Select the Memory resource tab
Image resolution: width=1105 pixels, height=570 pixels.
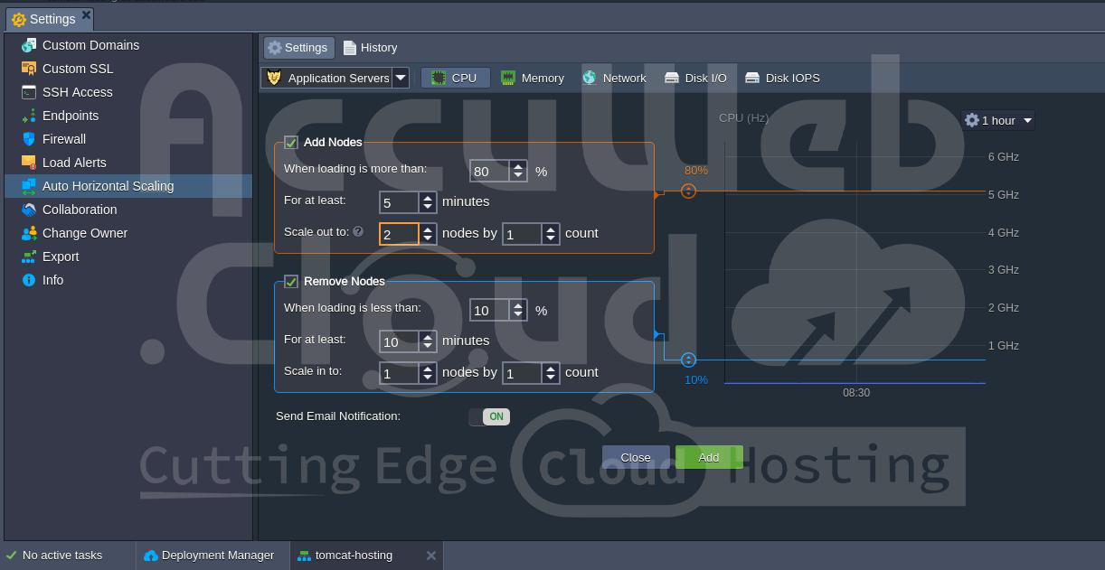[533, 78]
